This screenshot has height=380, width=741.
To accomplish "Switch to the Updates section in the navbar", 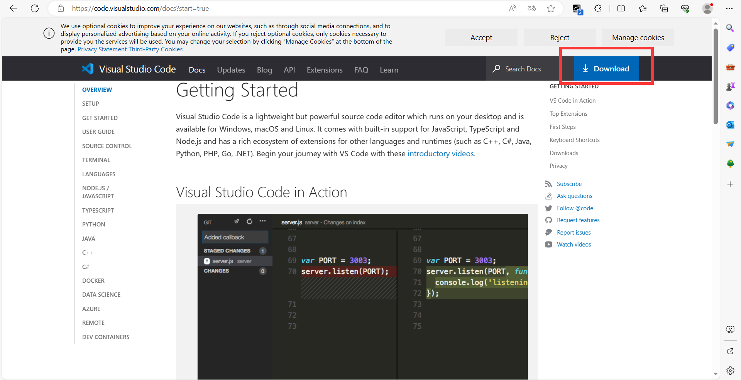I will (x=231, y=70).
